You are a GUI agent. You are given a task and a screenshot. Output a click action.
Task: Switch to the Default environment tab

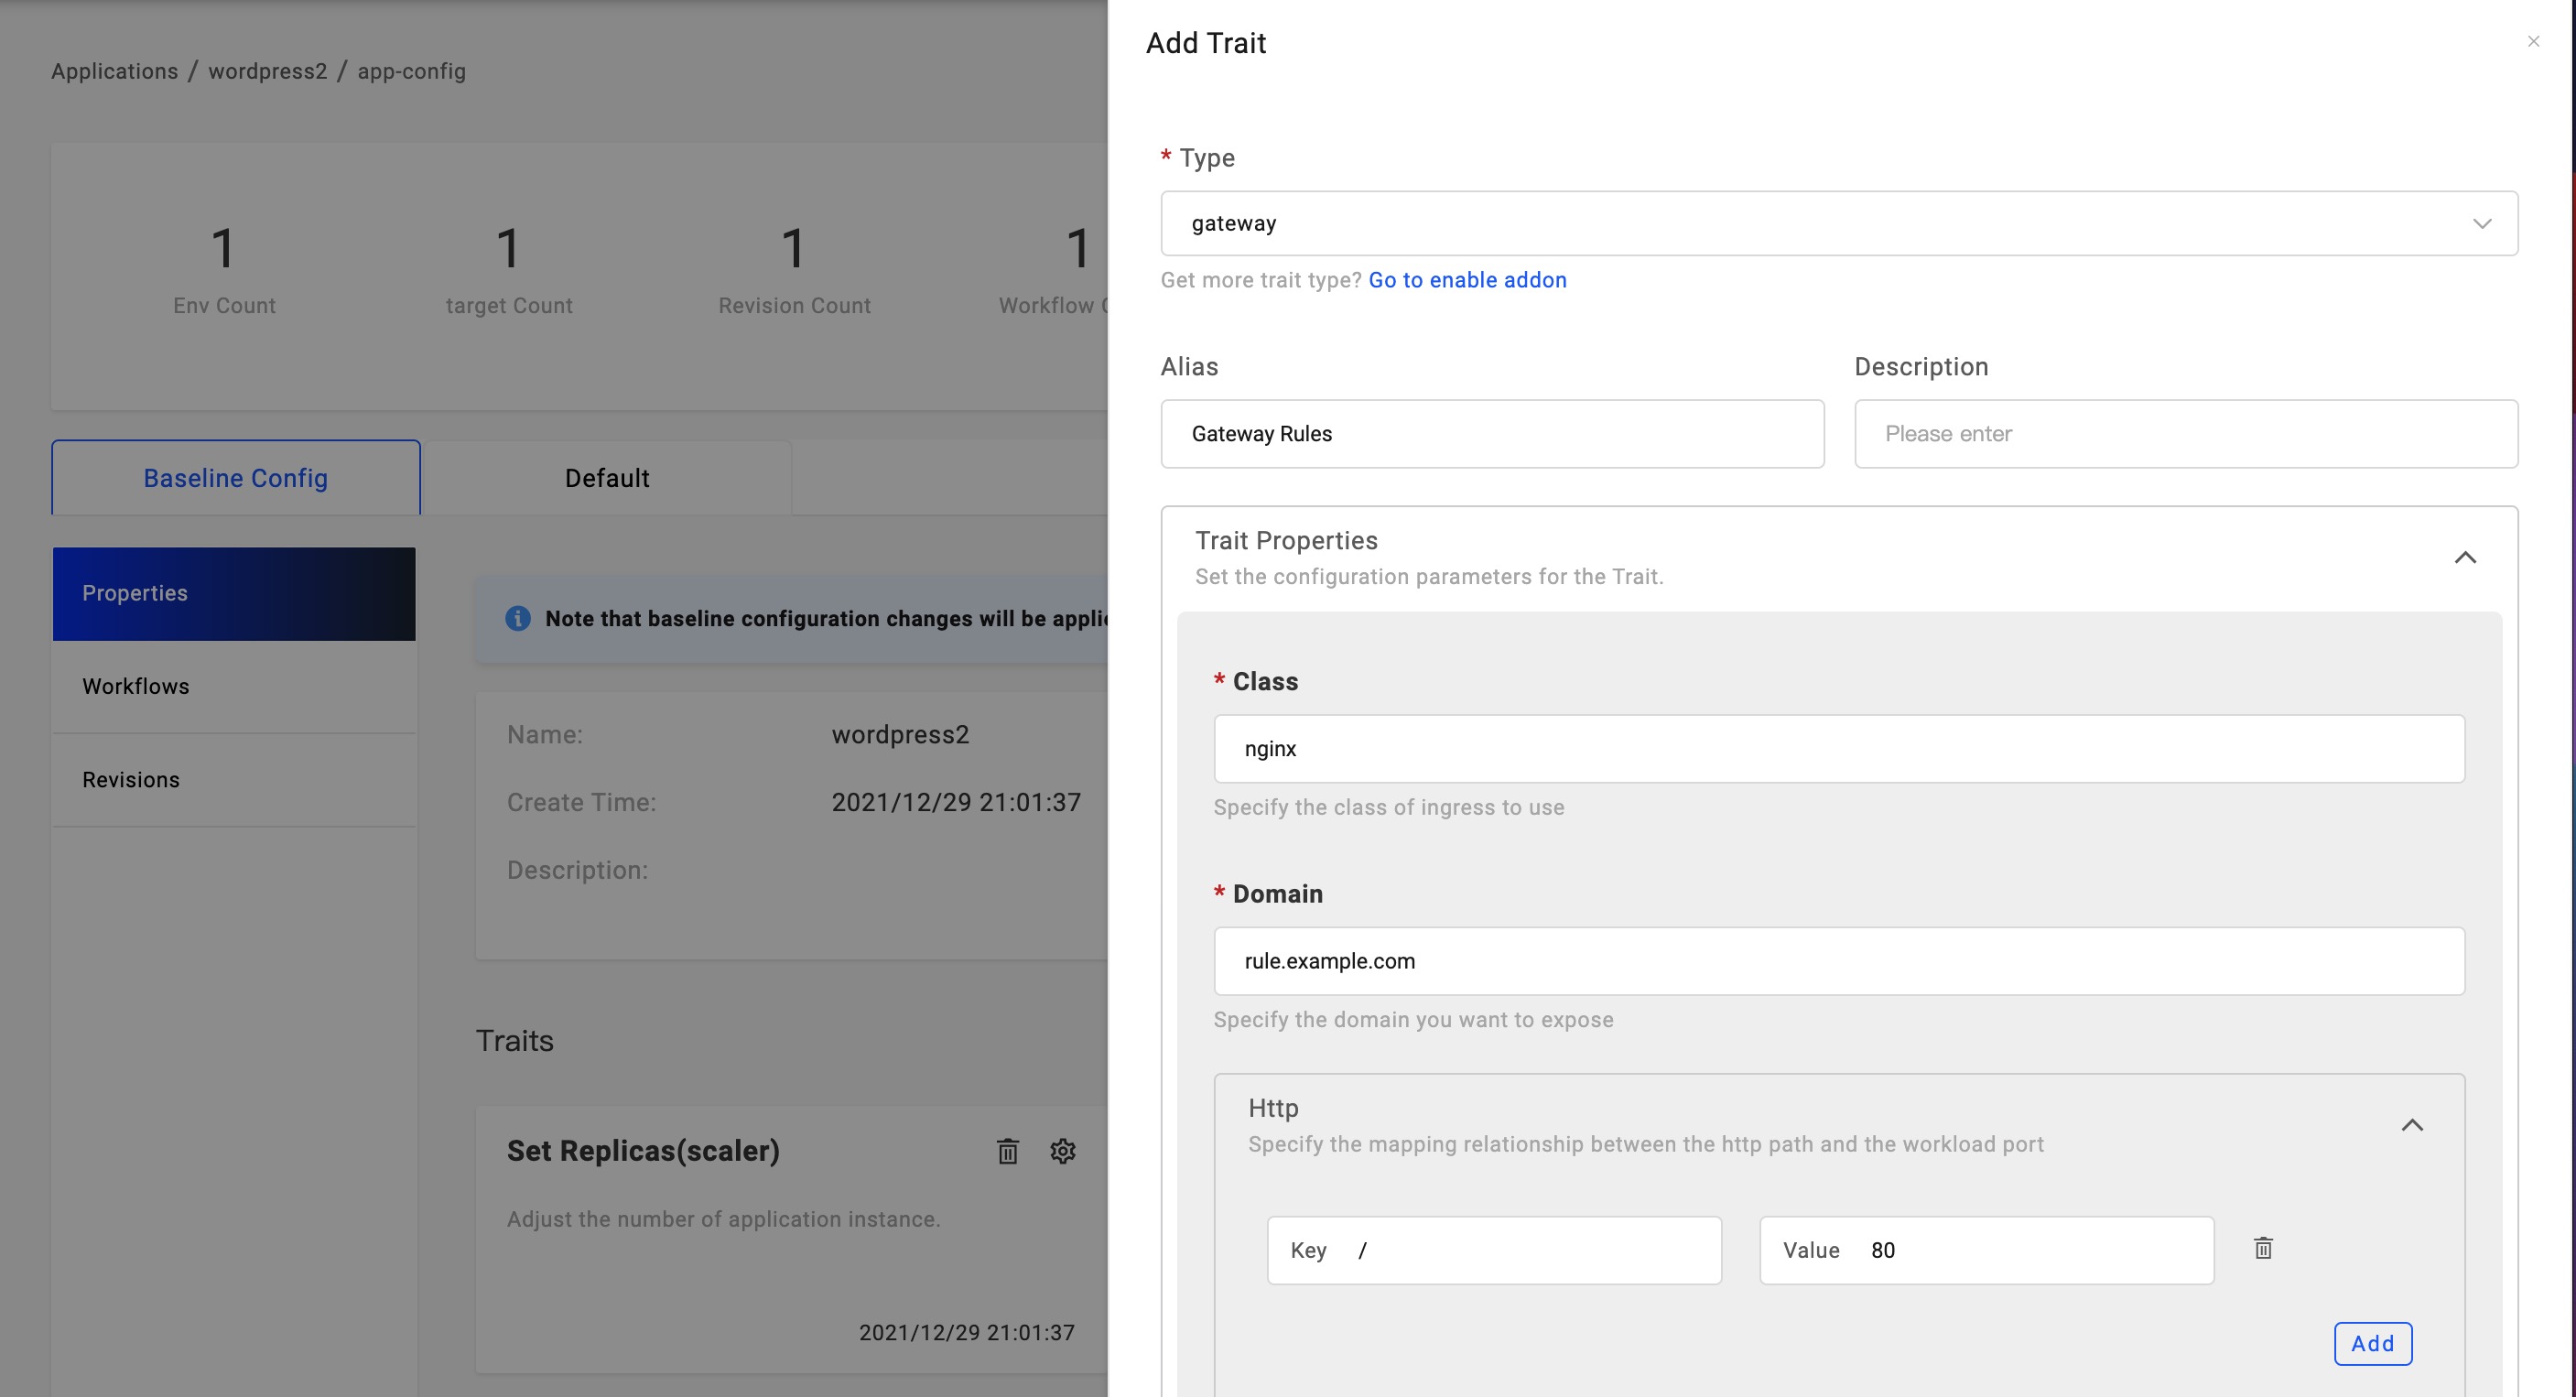pos(606,478)
